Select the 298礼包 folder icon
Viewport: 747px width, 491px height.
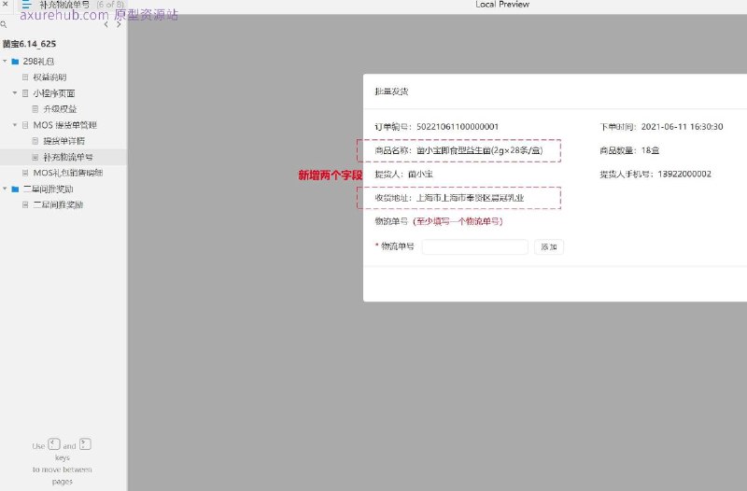15,62
